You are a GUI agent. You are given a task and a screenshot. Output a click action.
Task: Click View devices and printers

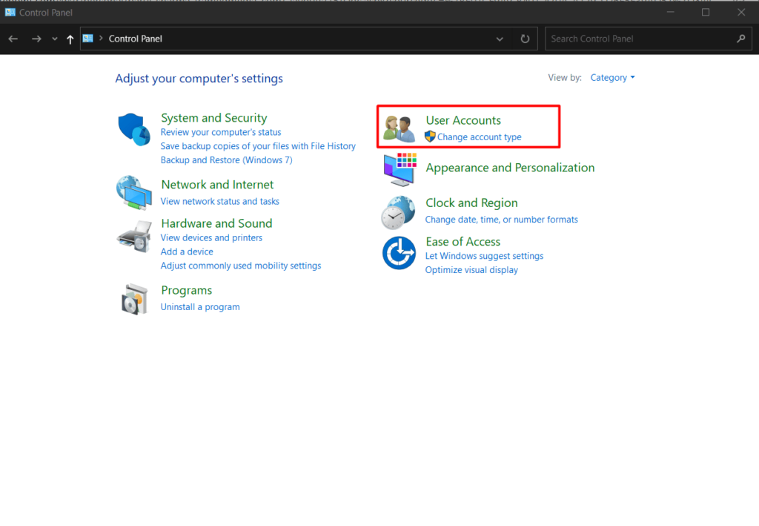pyautogui.click(x=211, y=238)
